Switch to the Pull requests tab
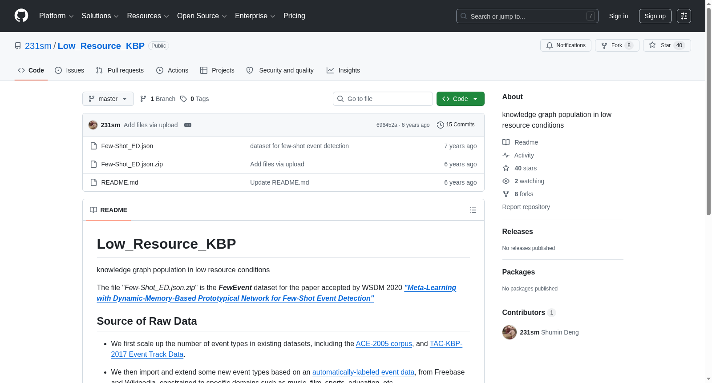The image size is (712, 383). click(x=120, y=70)
